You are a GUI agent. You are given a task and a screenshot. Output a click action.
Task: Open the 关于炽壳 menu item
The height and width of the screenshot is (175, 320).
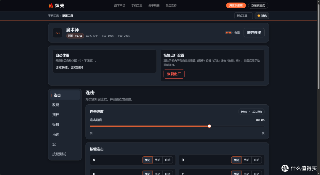coord(154,6)
